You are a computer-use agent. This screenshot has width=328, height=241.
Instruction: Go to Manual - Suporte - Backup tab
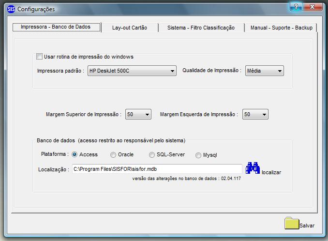(x=282, y=28)
